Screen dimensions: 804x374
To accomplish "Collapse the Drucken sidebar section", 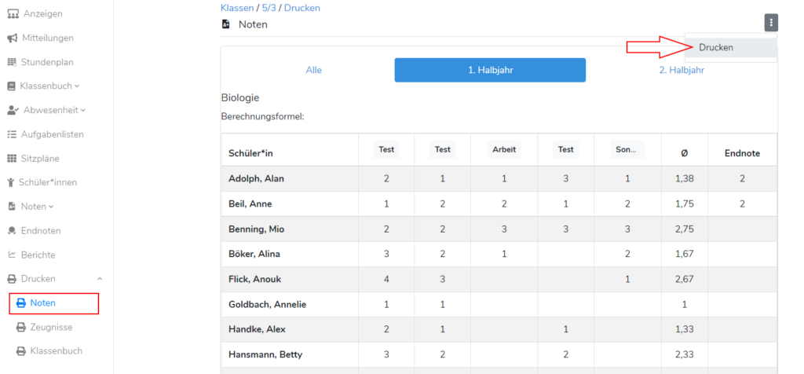I will click(x=55, y=279).
